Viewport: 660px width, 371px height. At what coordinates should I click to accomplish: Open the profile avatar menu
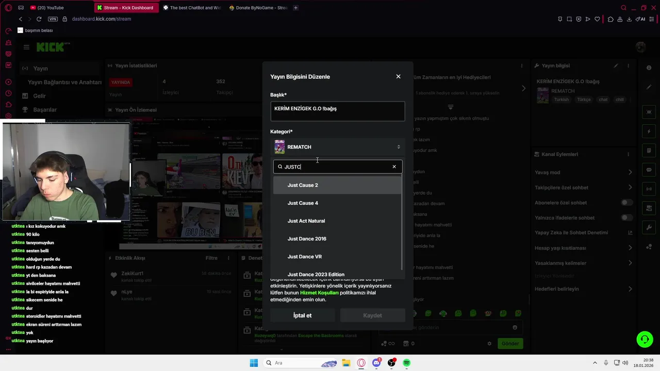[x=640, y=47]
